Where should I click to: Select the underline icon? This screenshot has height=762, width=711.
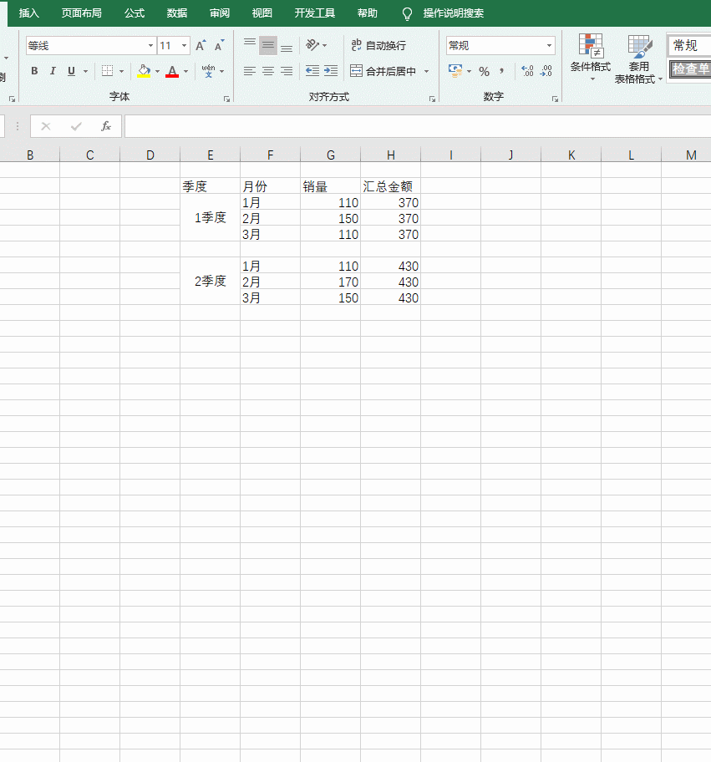pyautogui.click(x=71, y=71)
